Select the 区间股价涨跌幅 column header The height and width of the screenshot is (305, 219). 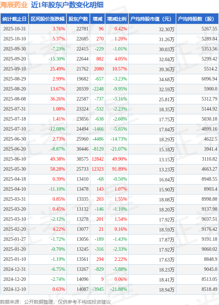coord(47,19)
